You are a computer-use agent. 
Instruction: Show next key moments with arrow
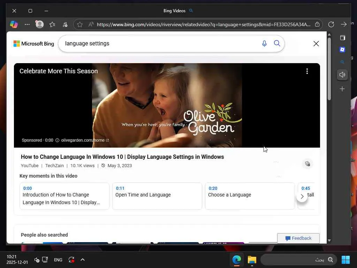click(302, 196)
